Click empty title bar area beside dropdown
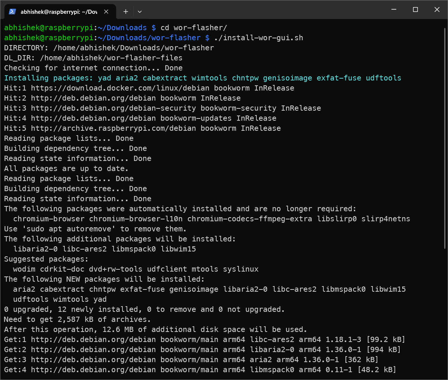448x380 pixels. tap(260, 10)
